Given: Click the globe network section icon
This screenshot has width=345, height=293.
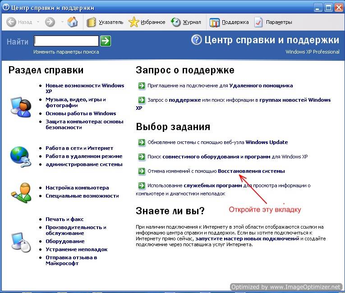Looking at the screenshot, I should [x=21, y=157].
